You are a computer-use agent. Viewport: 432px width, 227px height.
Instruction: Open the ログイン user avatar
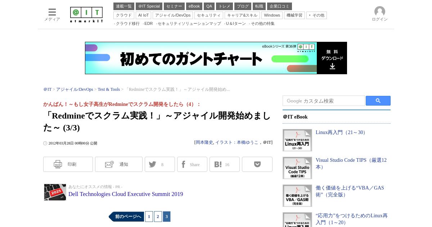pyautogui.click(x=380, y=14)
